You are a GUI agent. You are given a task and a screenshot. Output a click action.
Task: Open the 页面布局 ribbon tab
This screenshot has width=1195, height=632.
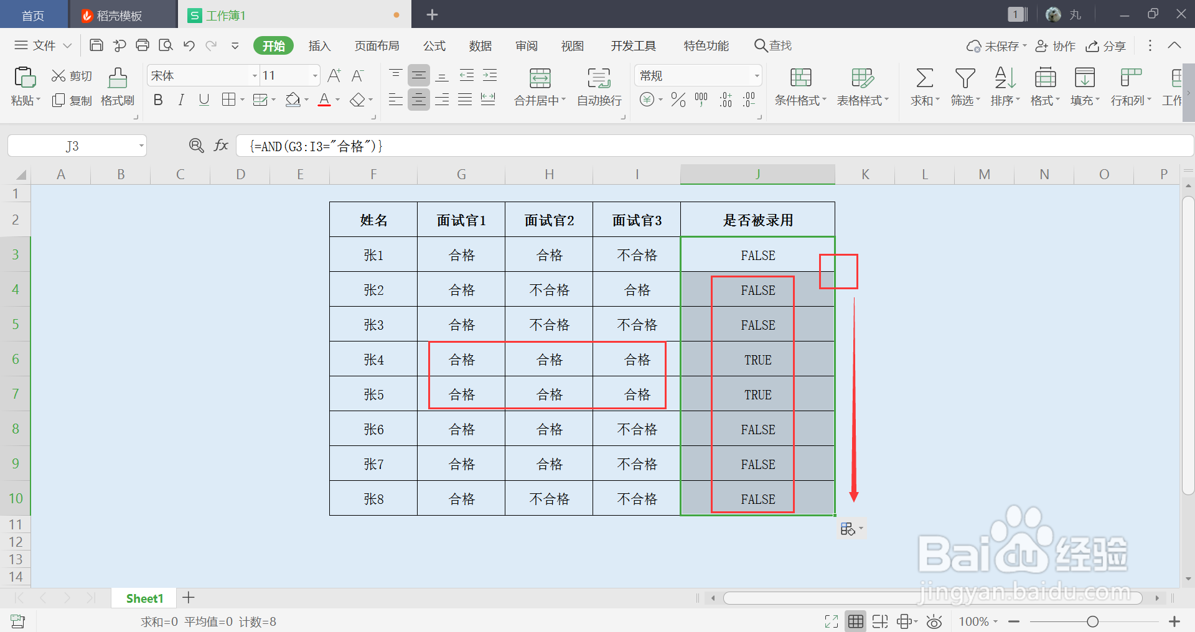[x=377, y=45]
